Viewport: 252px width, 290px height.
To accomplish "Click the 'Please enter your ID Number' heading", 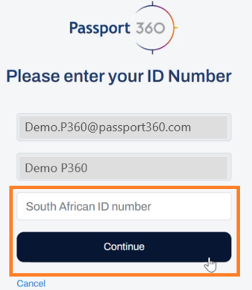I will point(119,76).
